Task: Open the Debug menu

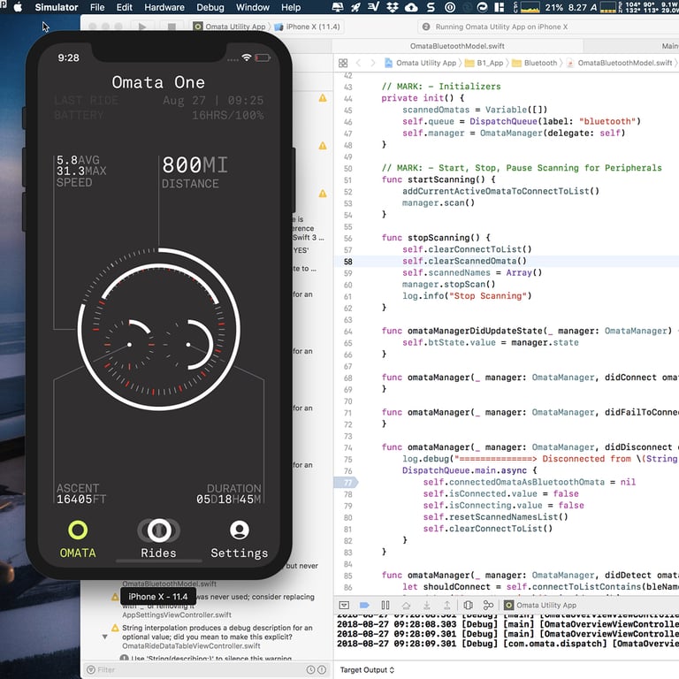Action: pyautogui.click(x=210, y=7)
